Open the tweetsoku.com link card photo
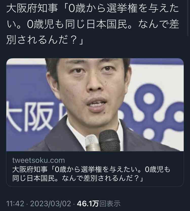 point(95,105)
